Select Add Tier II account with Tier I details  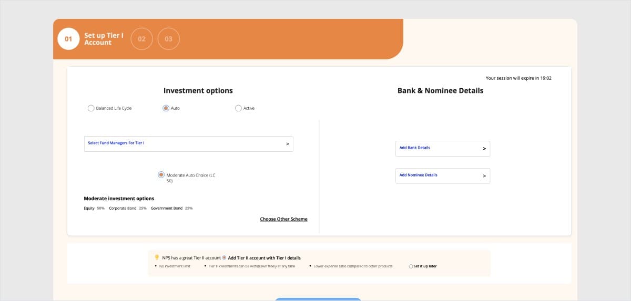click(225, 258)
